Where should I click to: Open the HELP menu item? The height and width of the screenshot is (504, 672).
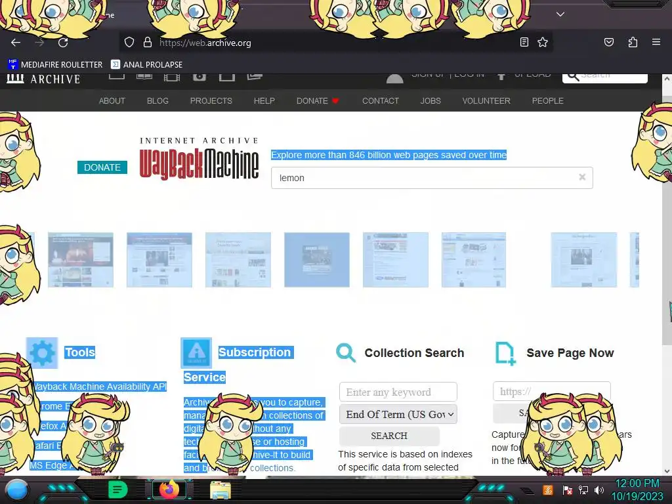(x=264, y=100)
